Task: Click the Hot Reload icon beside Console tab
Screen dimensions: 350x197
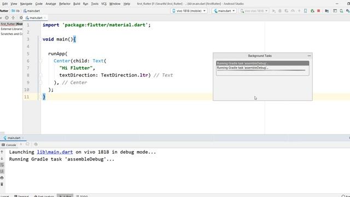Action: 21,144
